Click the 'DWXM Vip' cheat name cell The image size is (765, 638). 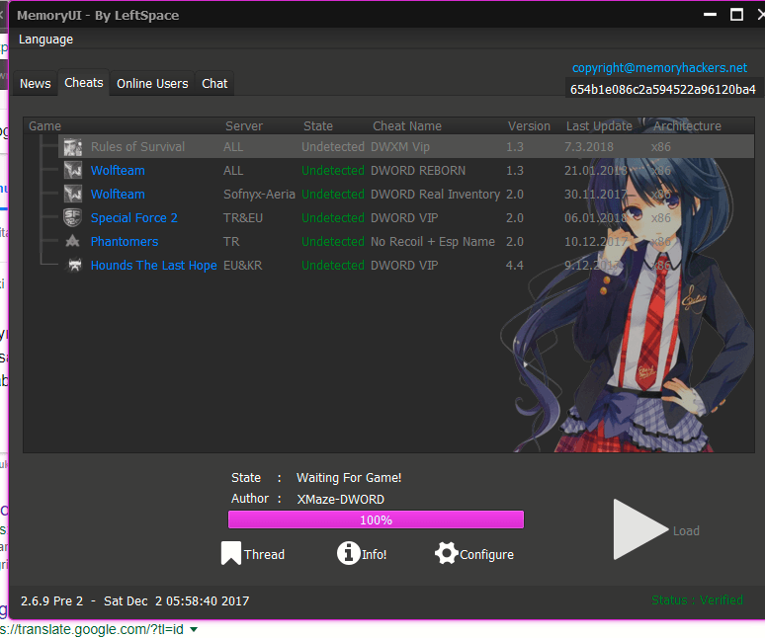400,147
